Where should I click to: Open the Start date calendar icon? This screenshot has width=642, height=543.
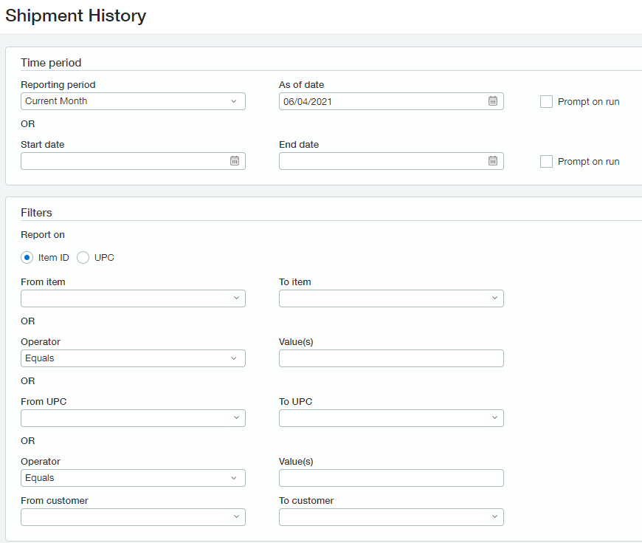coord(235,161)
